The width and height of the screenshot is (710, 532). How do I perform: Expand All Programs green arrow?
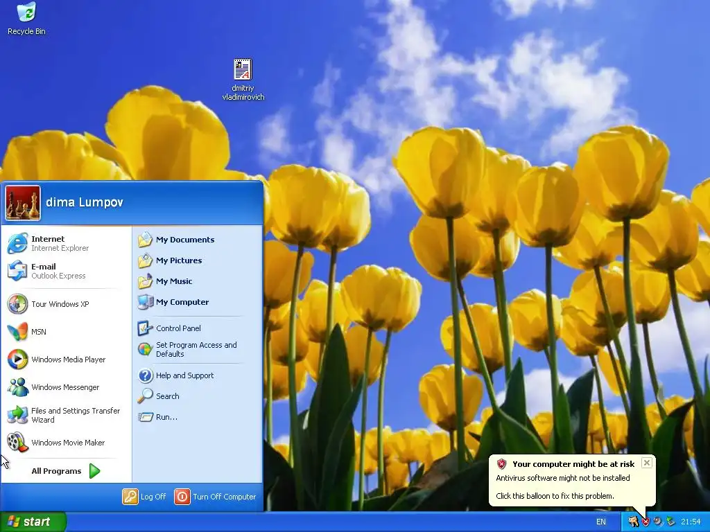[x=94, y=471]
